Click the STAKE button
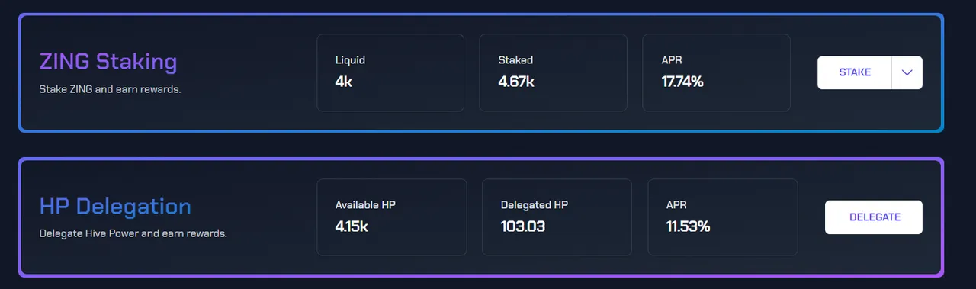 point(855,72)
